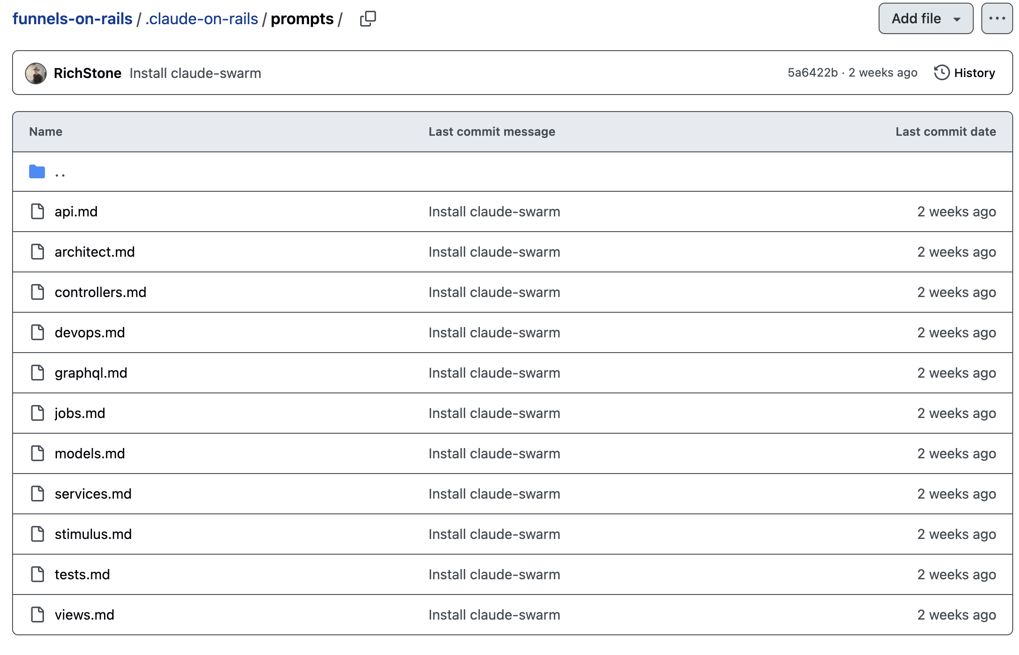Click commit message in api.md row
The height and width of the screenshot is (655, 1019).
(x=494, y=211)
